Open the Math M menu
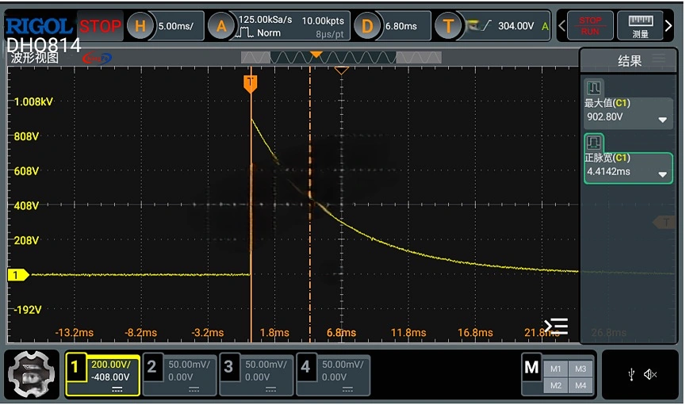Image resolution: width=686 pixels, height=405 pixels. click(531, 368)
